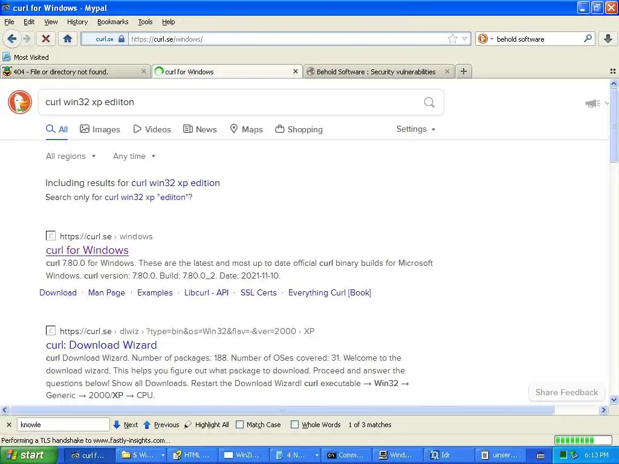Click the vertical scrollbar down arrow
This screenshot has width=619, height=464.
pyautogui.click(x=614, y=400)
